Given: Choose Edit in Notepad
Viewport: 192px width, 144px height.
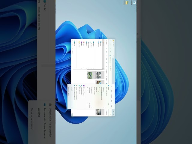Looking at the screenshot, I should click(x=81, y=96).
